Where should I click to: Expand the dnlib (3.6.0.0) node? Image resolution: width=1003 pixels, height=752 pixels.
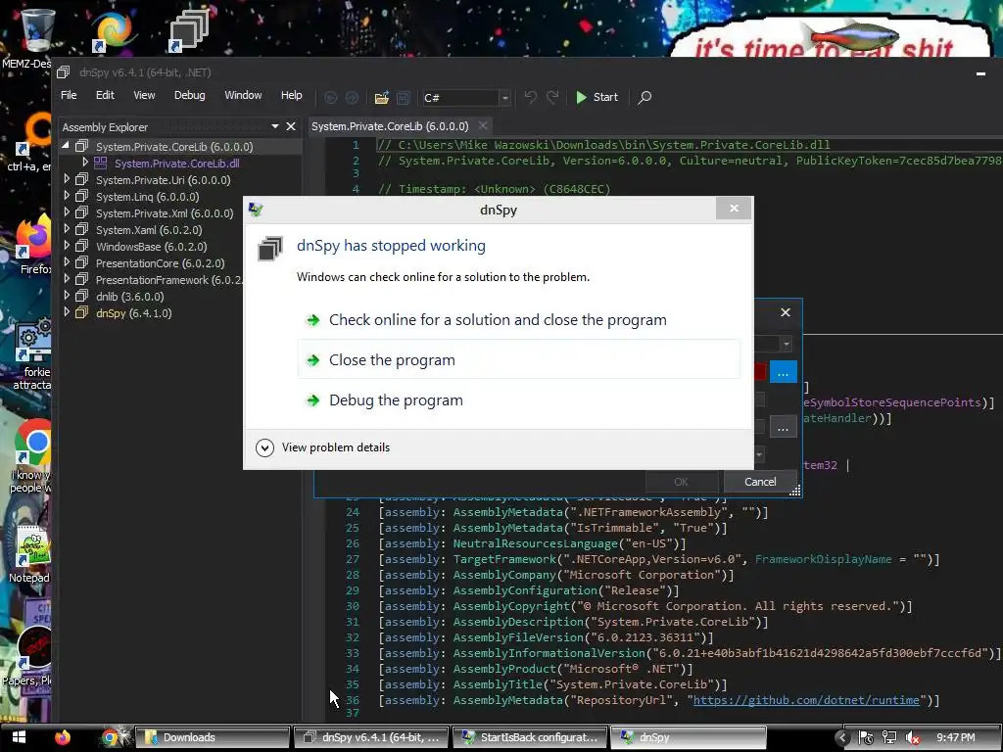pyautogui.click(x=67, y=296)
